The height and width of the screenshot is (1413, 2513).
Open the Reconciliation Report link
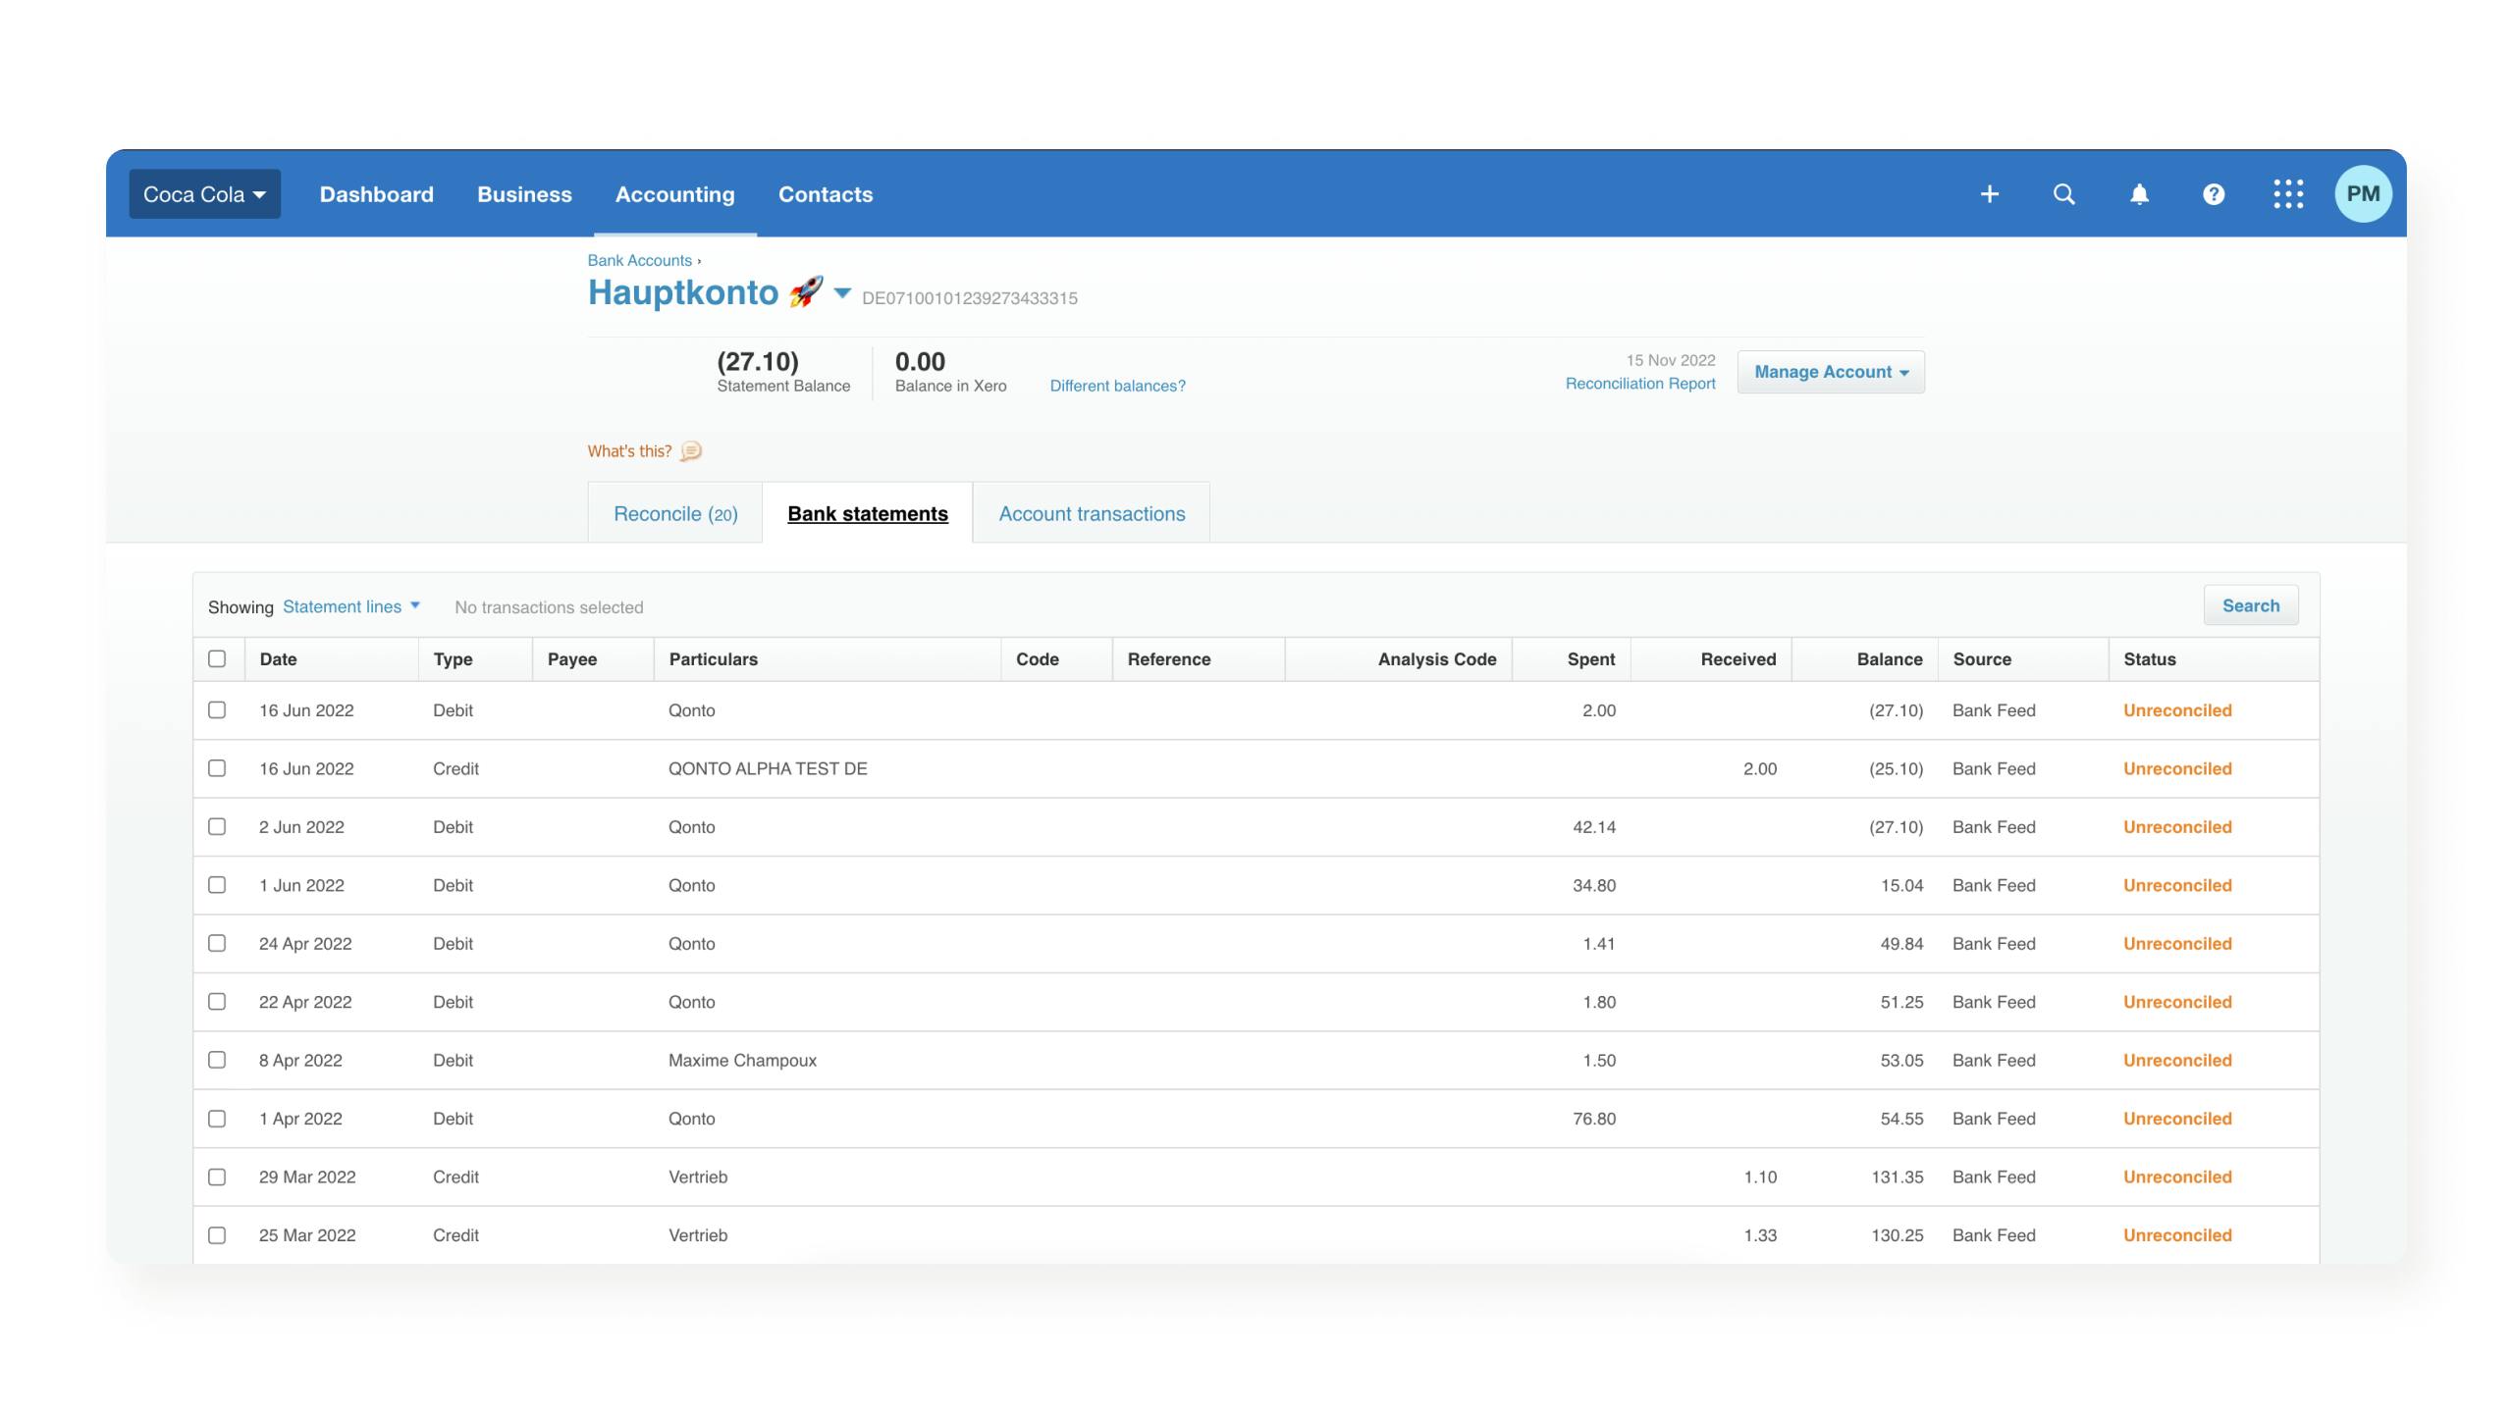1639,384
